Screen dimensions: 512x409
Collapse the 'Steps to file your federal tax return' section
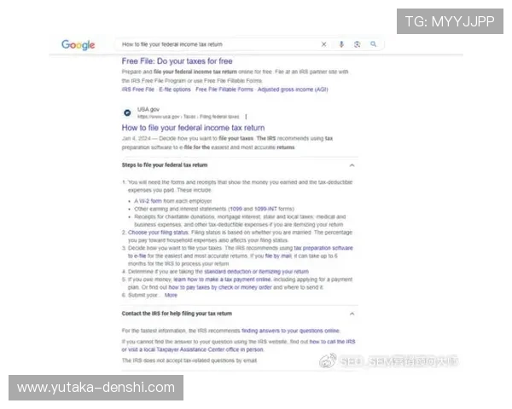pyautogui.click(x=352, y=165)
